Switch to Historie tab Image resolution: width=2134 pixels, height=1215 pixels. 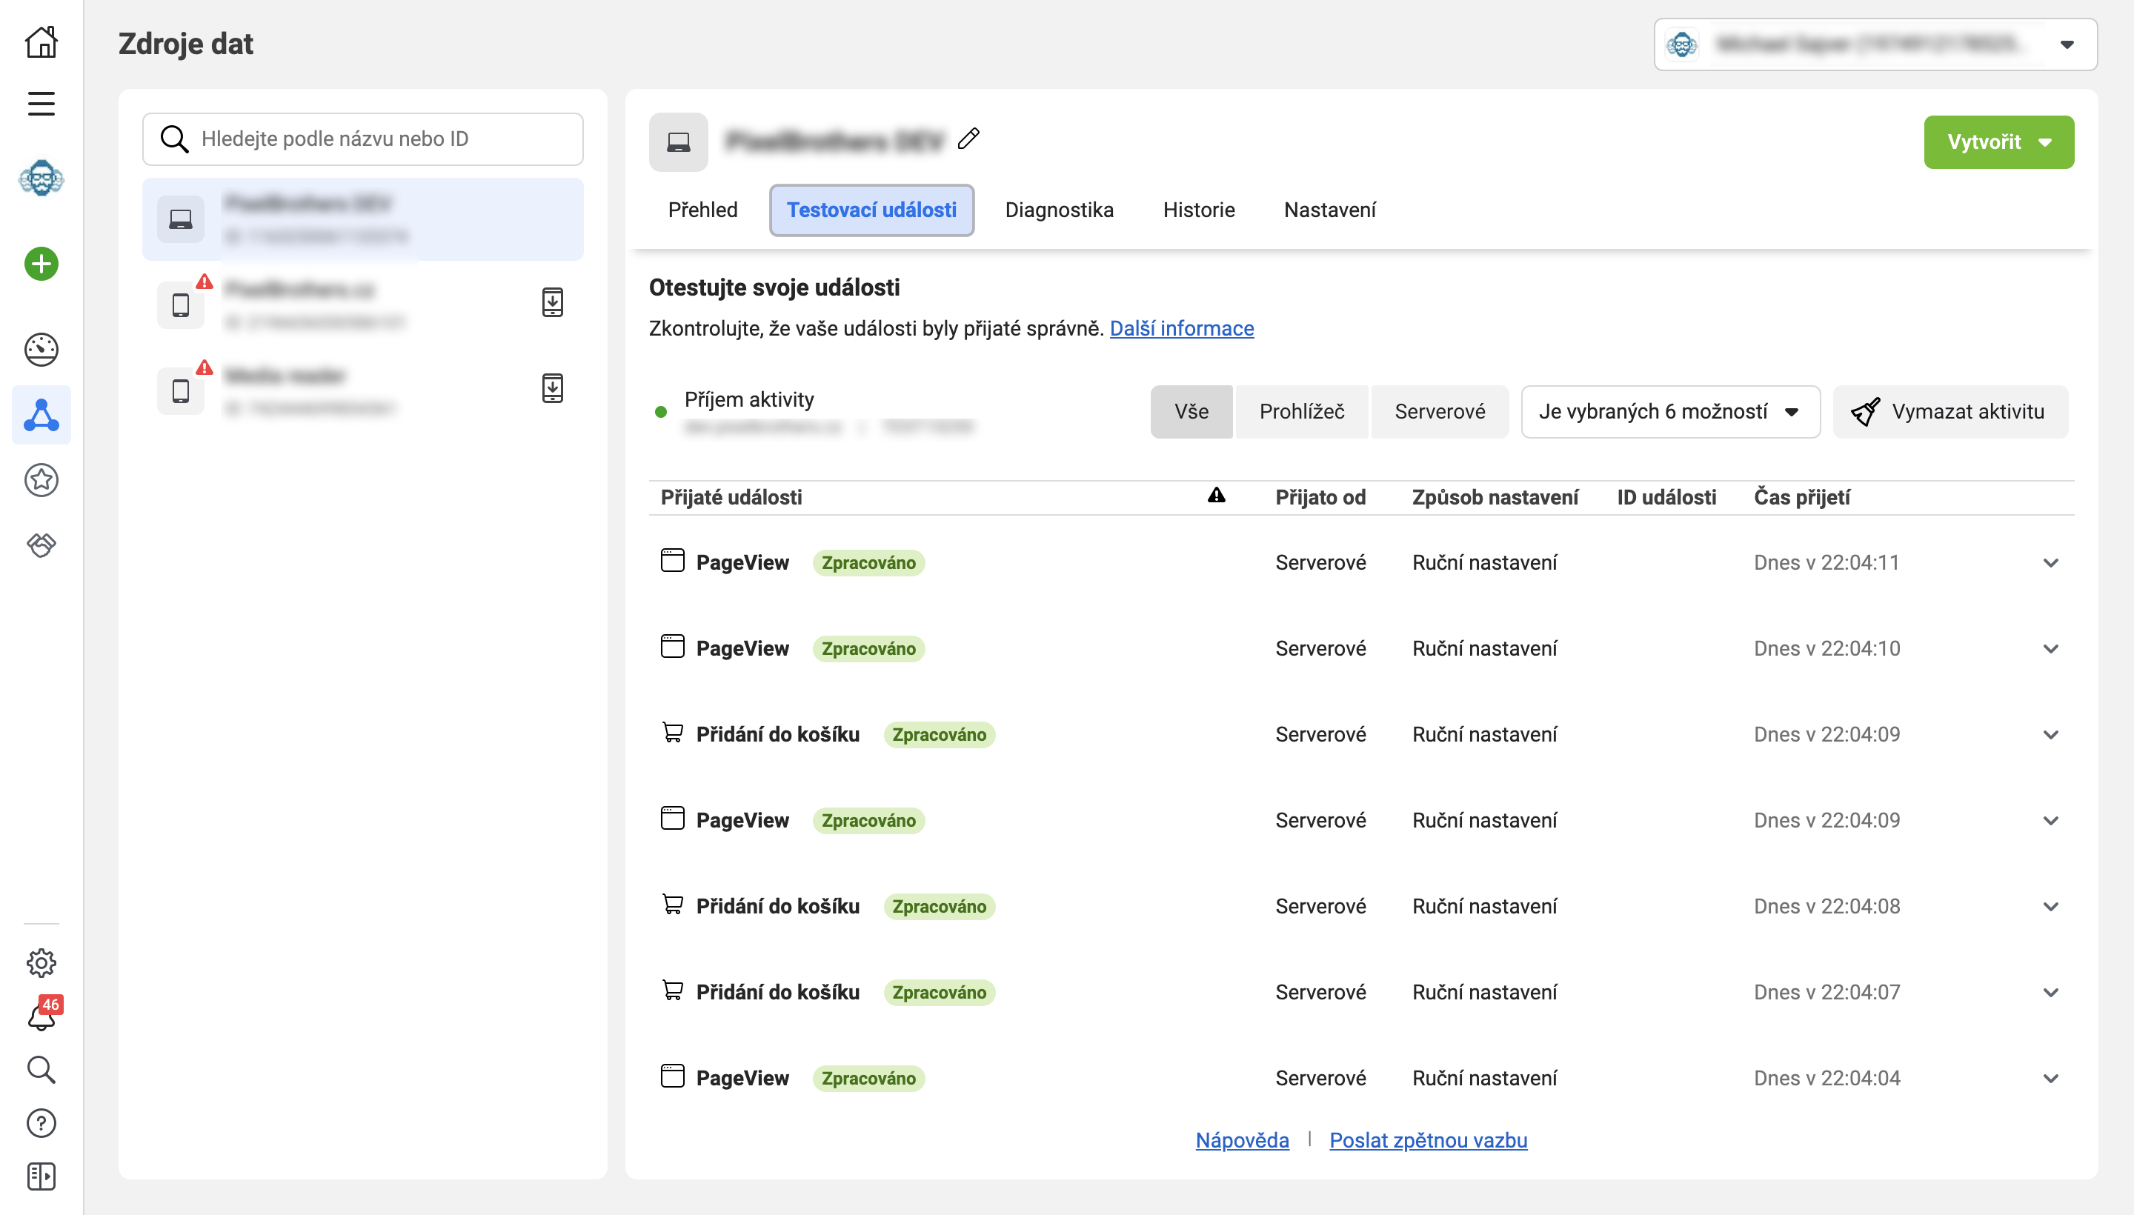tap(1200, 210)
